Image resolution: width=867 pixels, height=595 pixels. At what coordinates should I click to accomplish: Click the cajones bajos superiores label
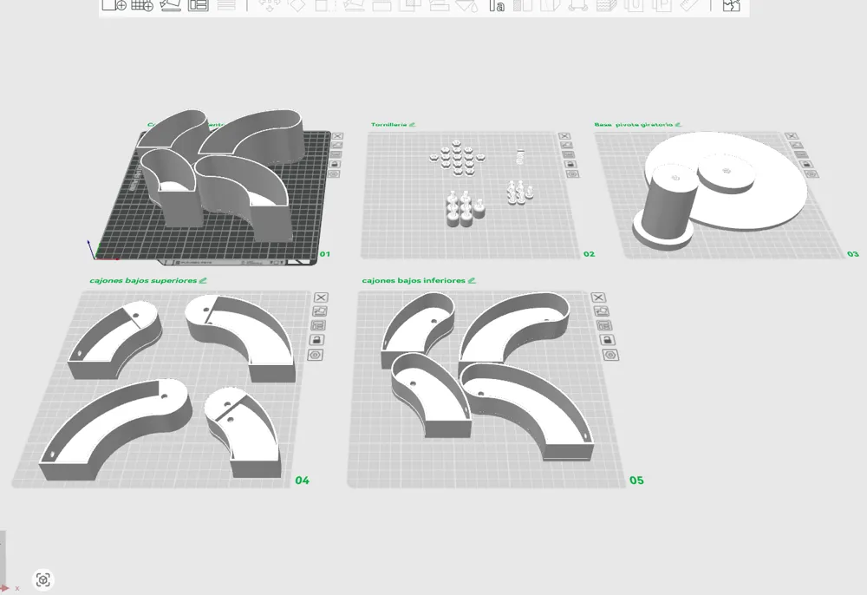143,280
